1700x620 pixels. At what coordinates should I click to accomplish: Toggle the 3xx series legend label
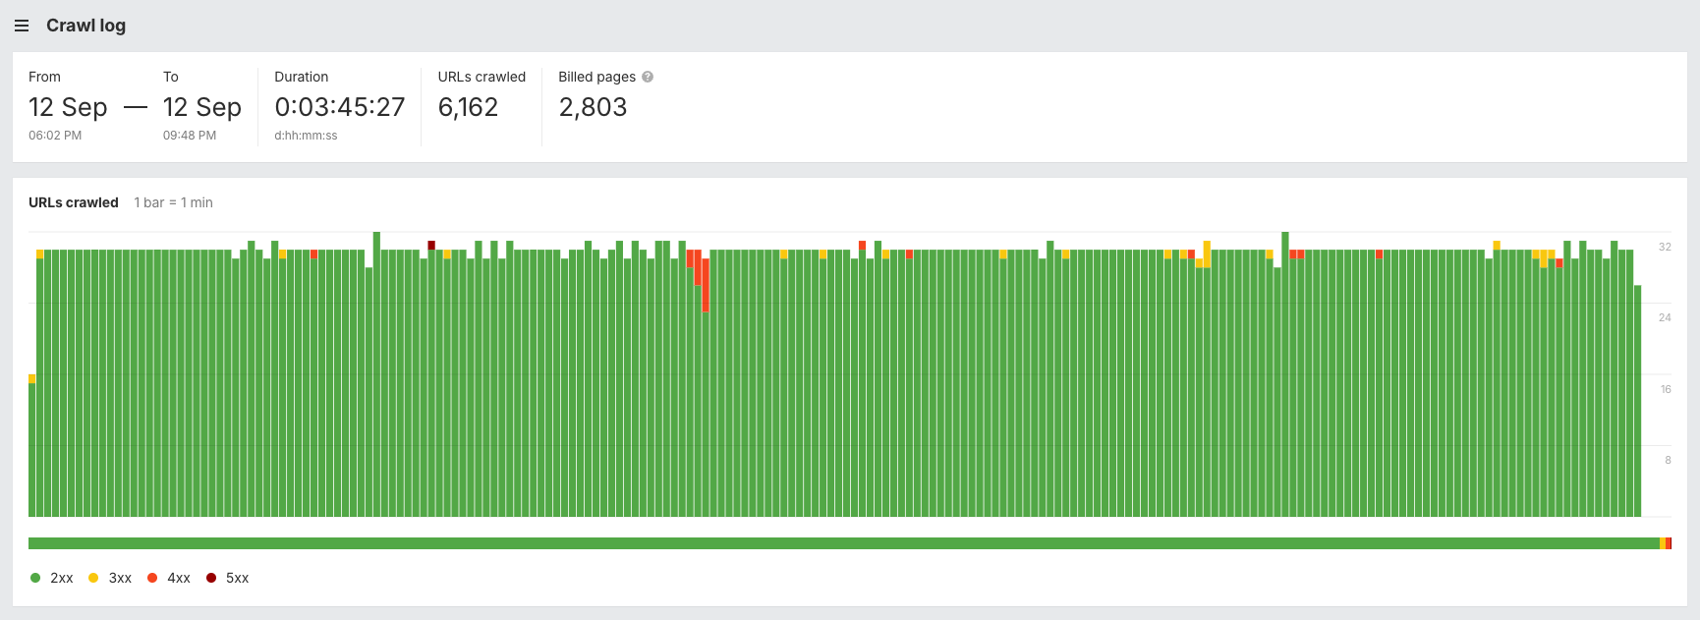pos(120,578)
